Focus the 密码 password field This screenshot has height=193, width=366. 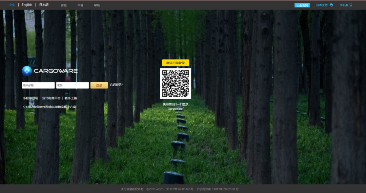click(73, 85)
